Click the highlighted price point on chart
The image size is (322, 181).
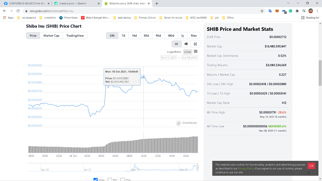[x=143, y=77]
